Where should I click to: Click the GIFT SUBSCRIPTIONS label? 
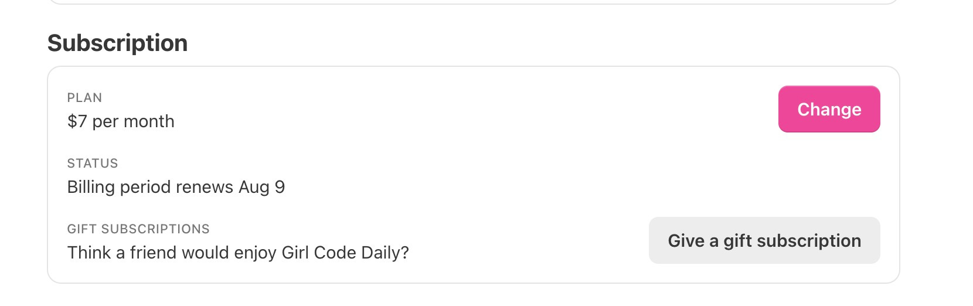coord(138,229)
